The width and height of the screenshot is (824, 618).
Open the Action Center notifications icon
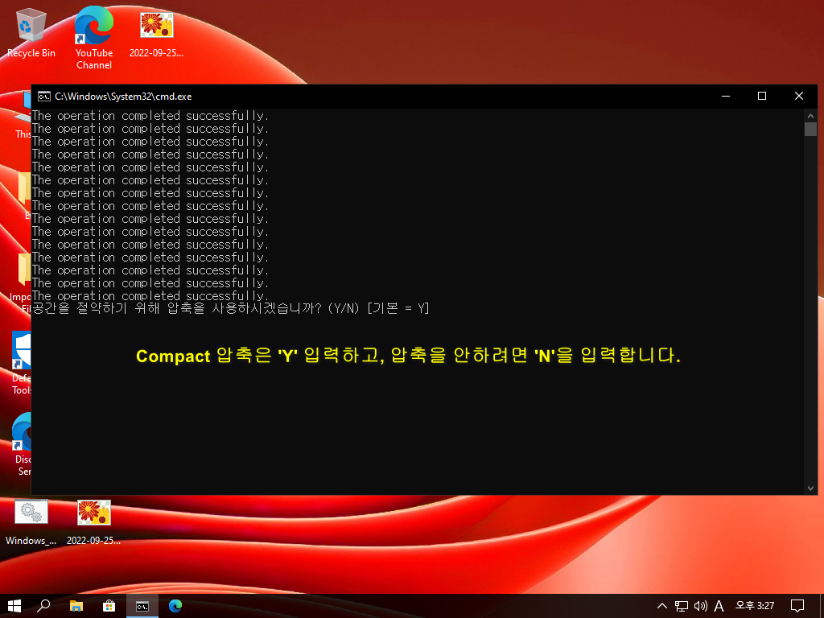pos(797,606)
